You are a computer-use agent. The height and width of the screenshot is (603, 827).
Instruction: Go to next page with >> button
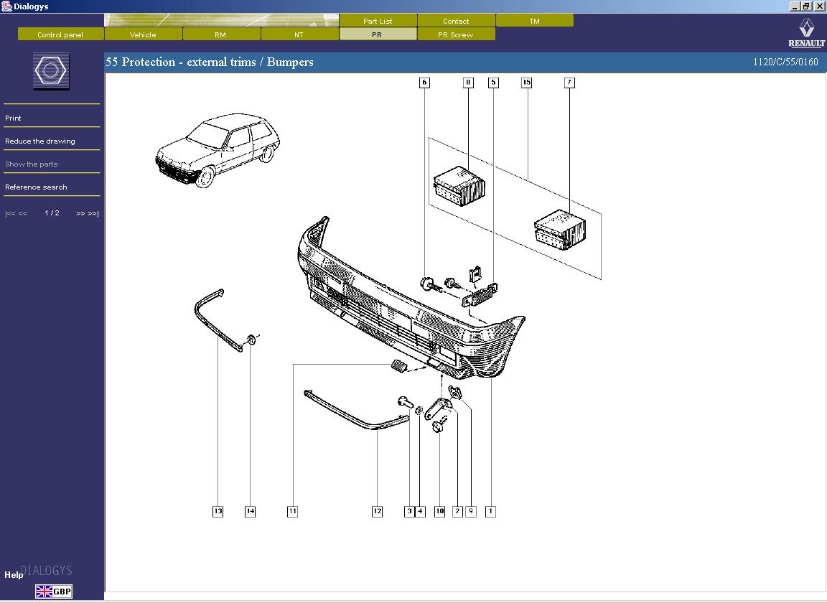(x=80, y=213)
